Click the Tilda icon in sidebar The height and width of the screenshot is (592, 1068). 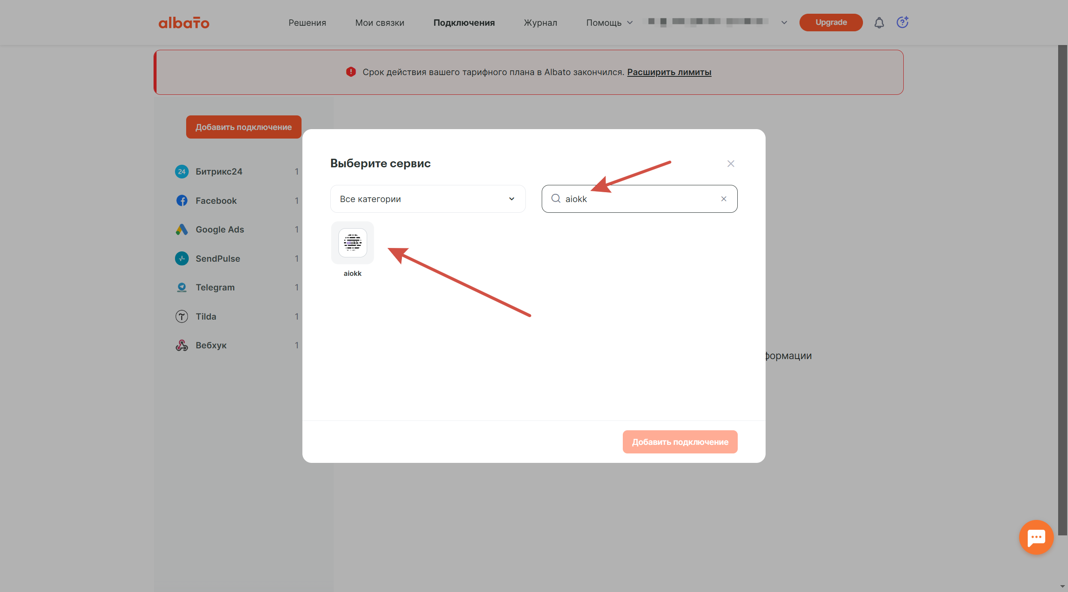click(182, 317)
